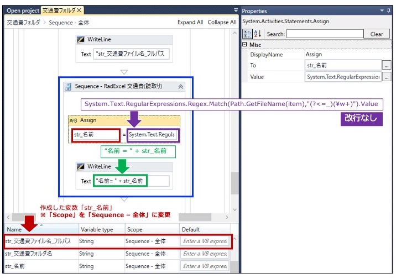Open type cell for str_名前 variable
The width and height of the screenshot is (396, 279).
[102, 266]
